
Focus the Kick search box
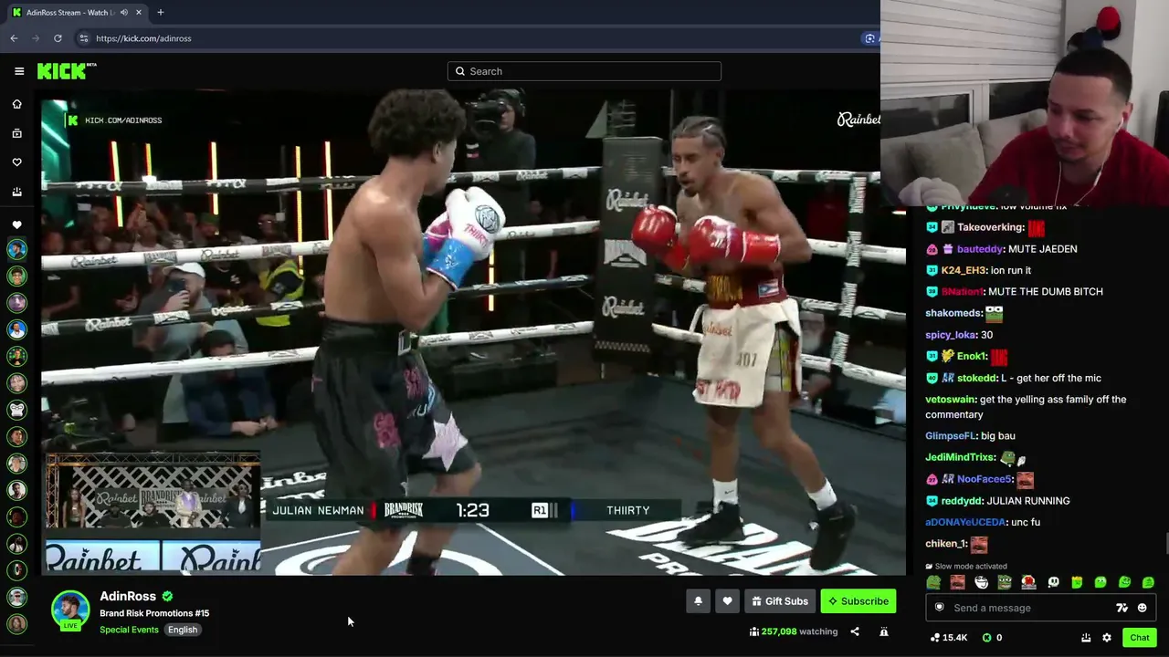[584, 71]
